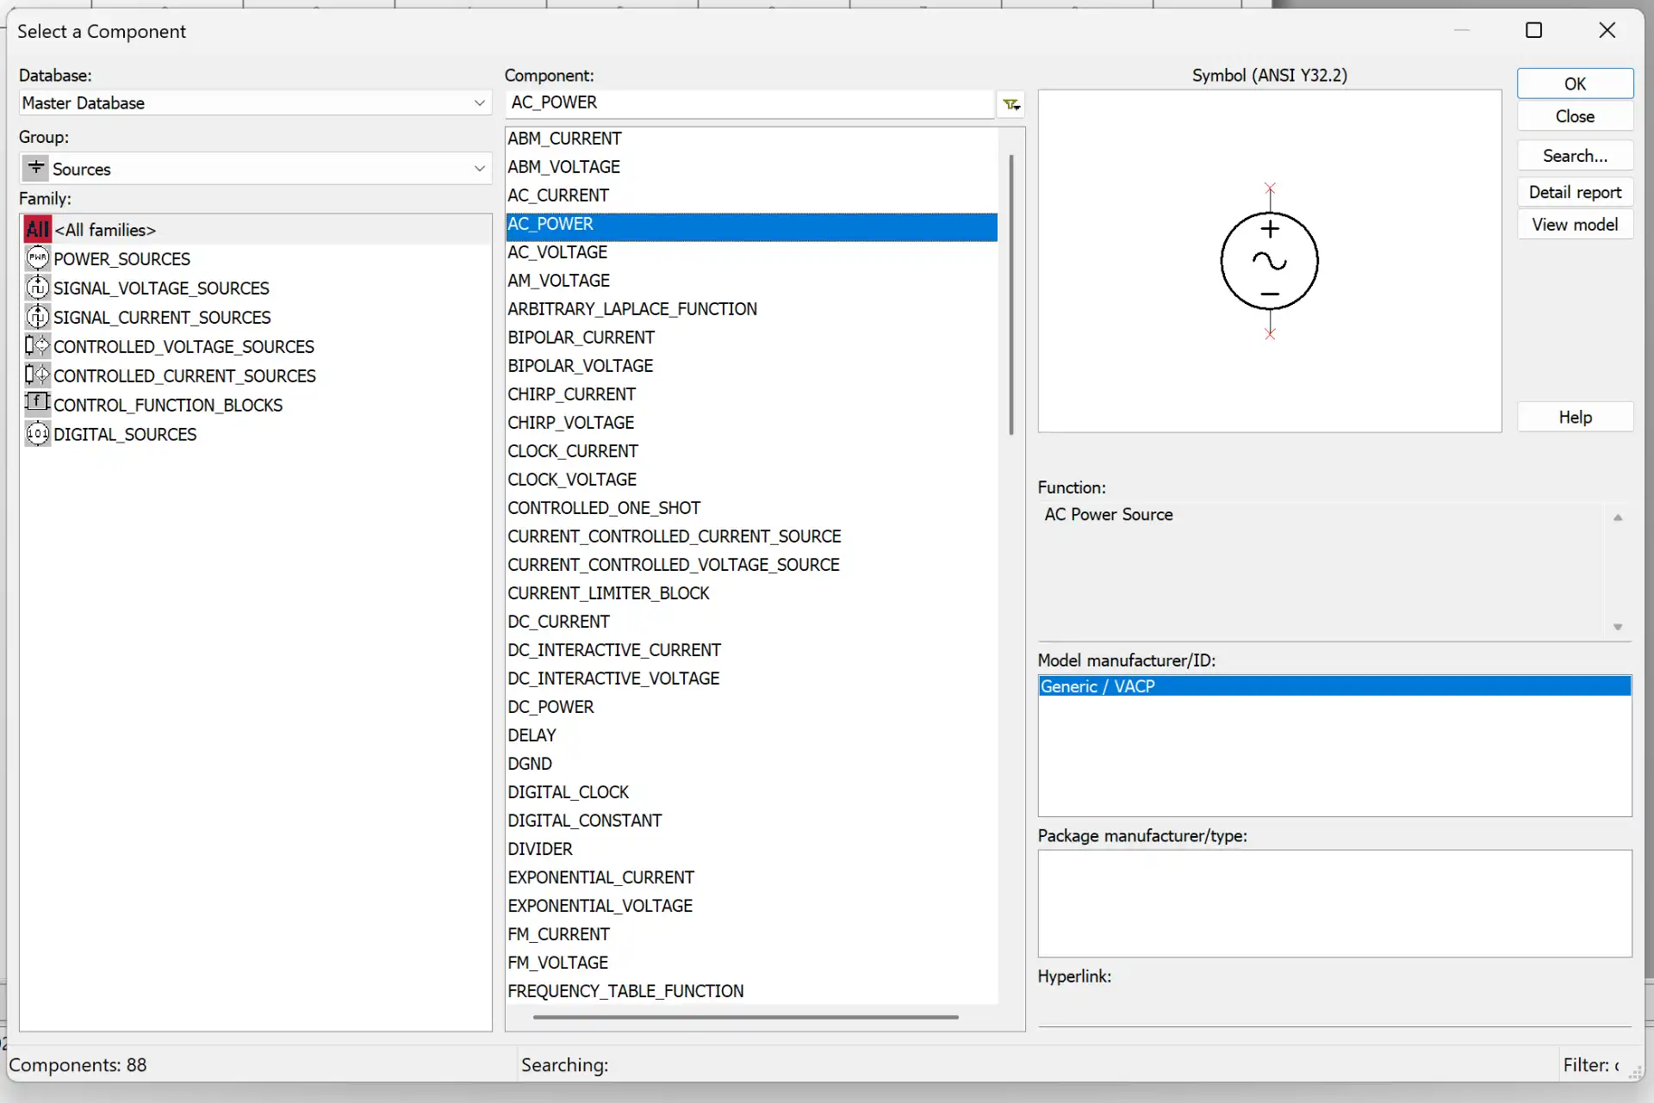Select CONTROLLED_CURRENT_SOURCES family icon
Viewport: 1654px width, 1103px height.
tap(37, 375)
